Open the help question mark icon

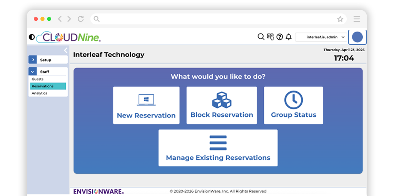tap(279, 37)
